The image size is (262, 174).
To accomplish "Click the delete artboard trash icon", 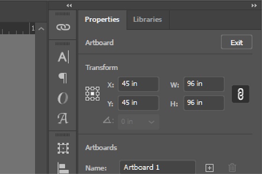I will [x=232, y=167].
